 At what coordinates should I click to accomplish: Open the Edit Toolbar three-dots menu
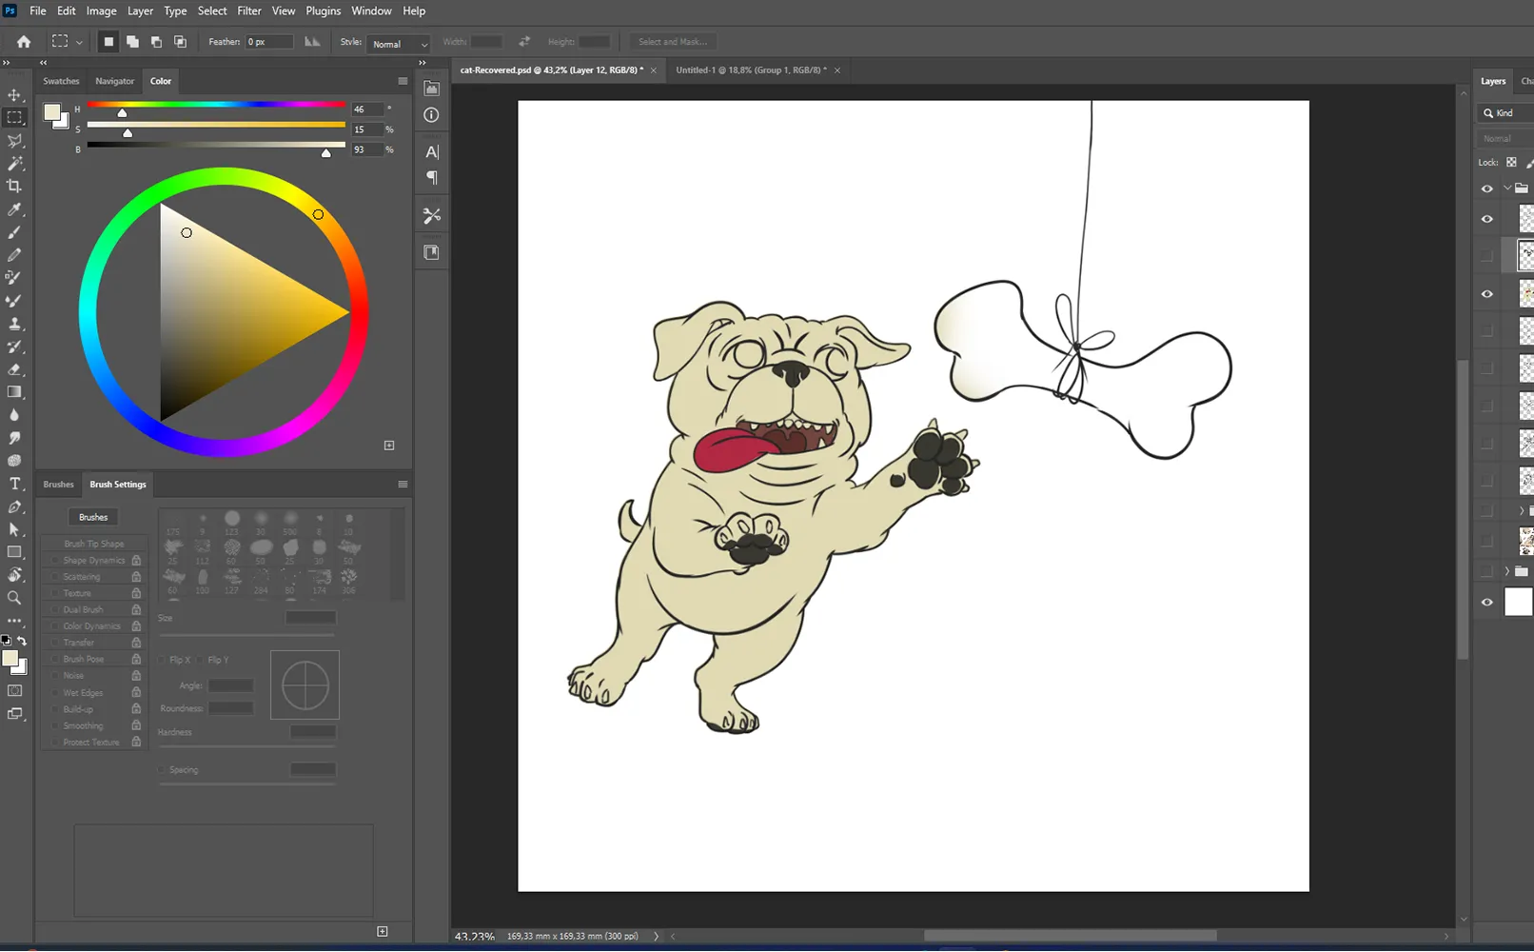point(14,621)
